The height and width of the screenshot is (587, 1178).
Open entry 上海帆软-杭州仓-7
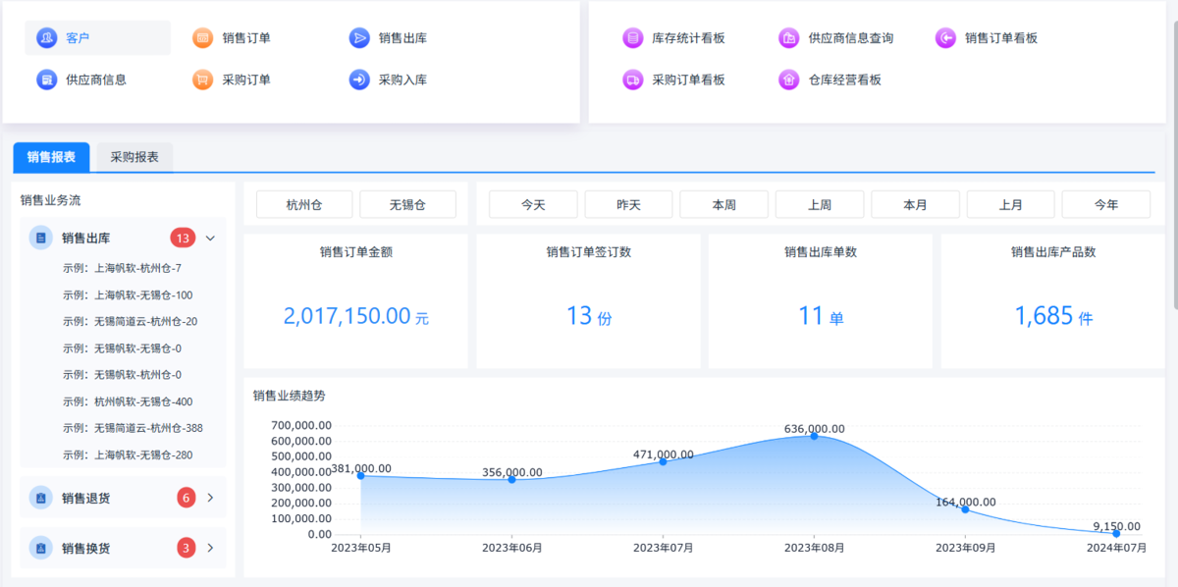pyautogui.click(x=122, y=268)
